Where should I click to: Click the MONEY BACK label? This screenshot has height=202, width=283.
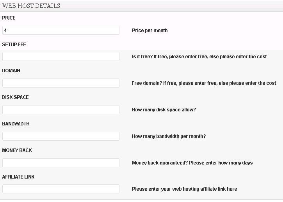coord(17,150)
